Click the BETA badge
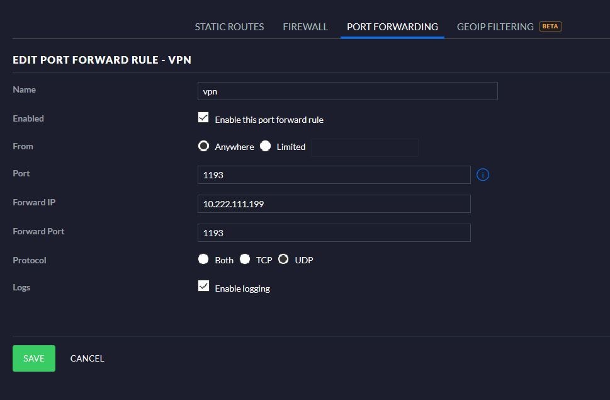This screenshot has width=610, height=400. pos(550,26)
